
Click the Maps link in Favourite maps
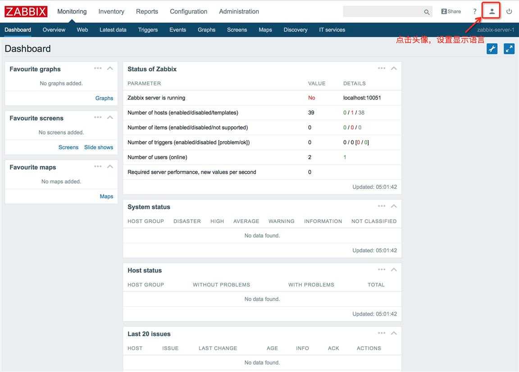(x=106, y=196)
